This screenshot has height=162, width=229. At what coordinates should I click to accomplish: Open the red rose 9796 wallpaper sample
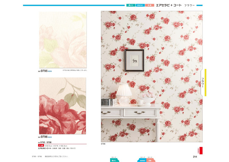point(63,106)
